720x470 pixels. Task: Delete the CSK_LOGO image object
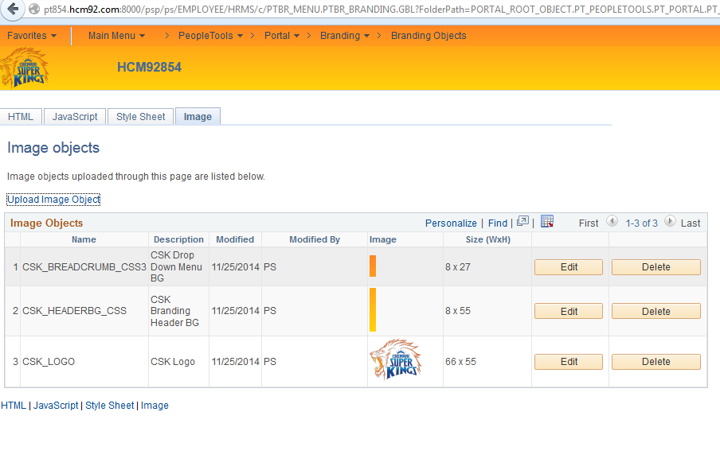pyautogui.click(x=656, y=362)
